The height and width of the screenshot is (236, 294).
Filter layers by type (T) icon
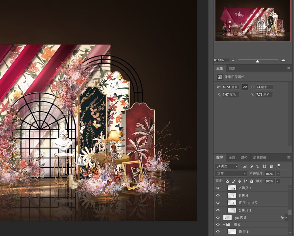coord(258,166)
